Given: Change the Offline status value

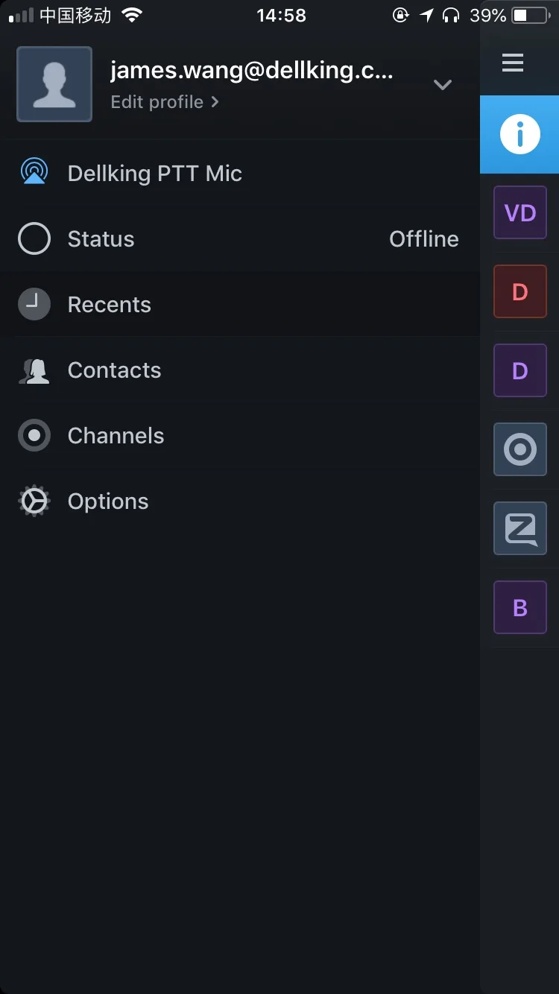Looking at the screenshot, I should tap(424, 239).
